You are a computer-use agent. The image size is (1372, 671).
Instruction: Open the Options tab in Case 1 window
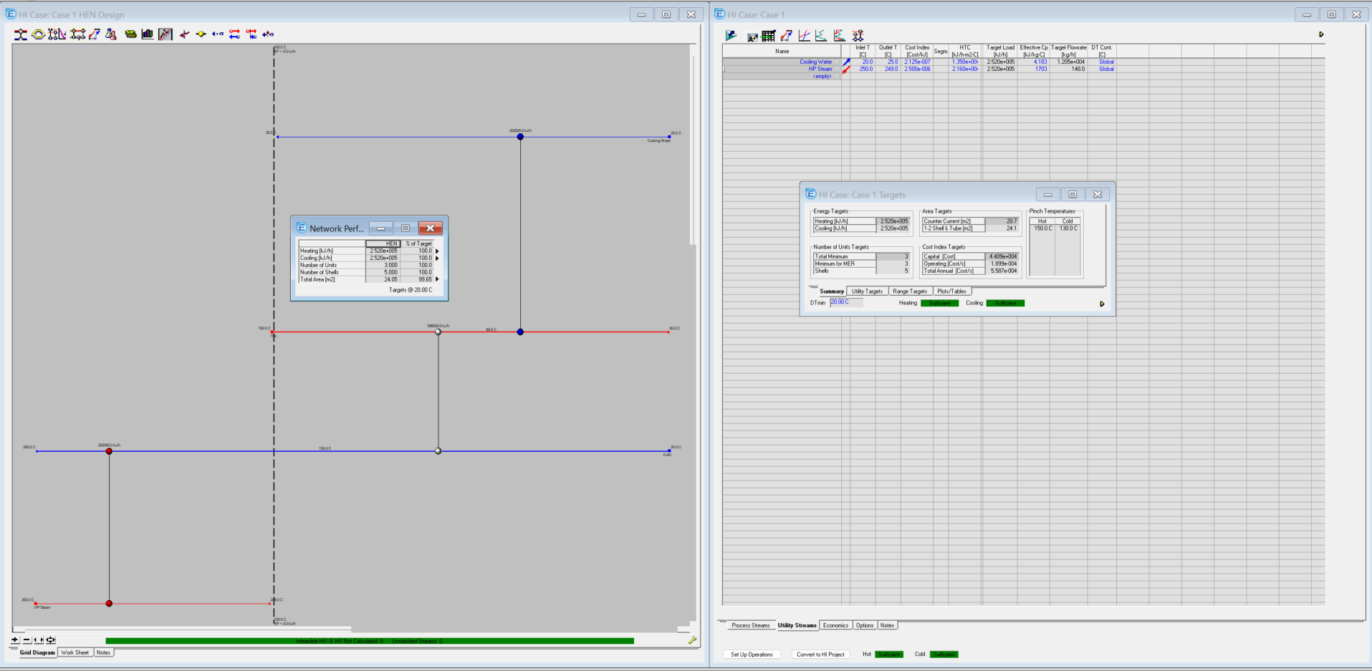[865, 625]
